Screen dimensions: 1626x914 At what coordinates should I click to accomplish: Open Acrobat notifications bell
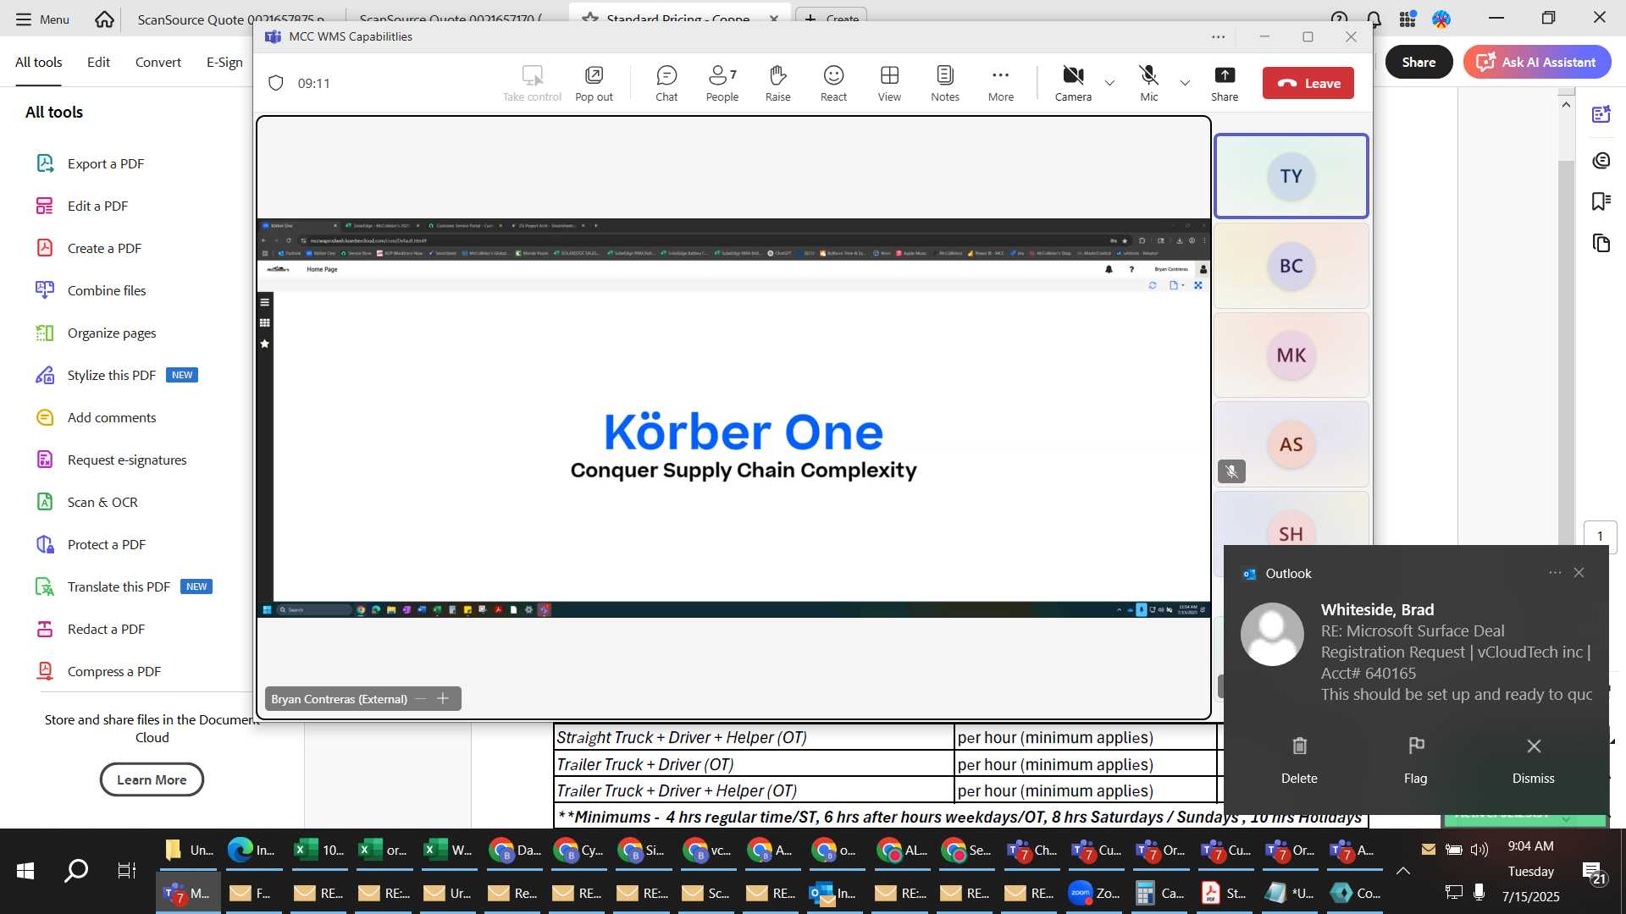pyautogui.click(x=1374, y=19)
